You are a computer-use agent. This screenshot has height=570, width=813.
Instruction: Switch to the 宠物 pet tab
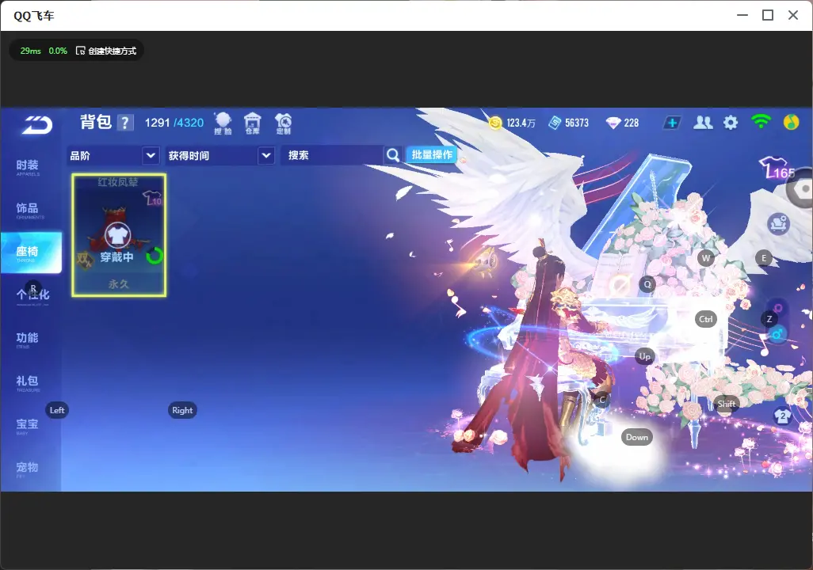coord(28,469)
